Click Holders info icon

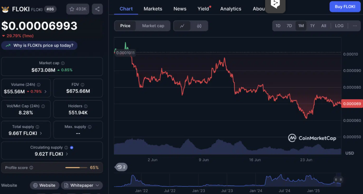pos(86,106)
